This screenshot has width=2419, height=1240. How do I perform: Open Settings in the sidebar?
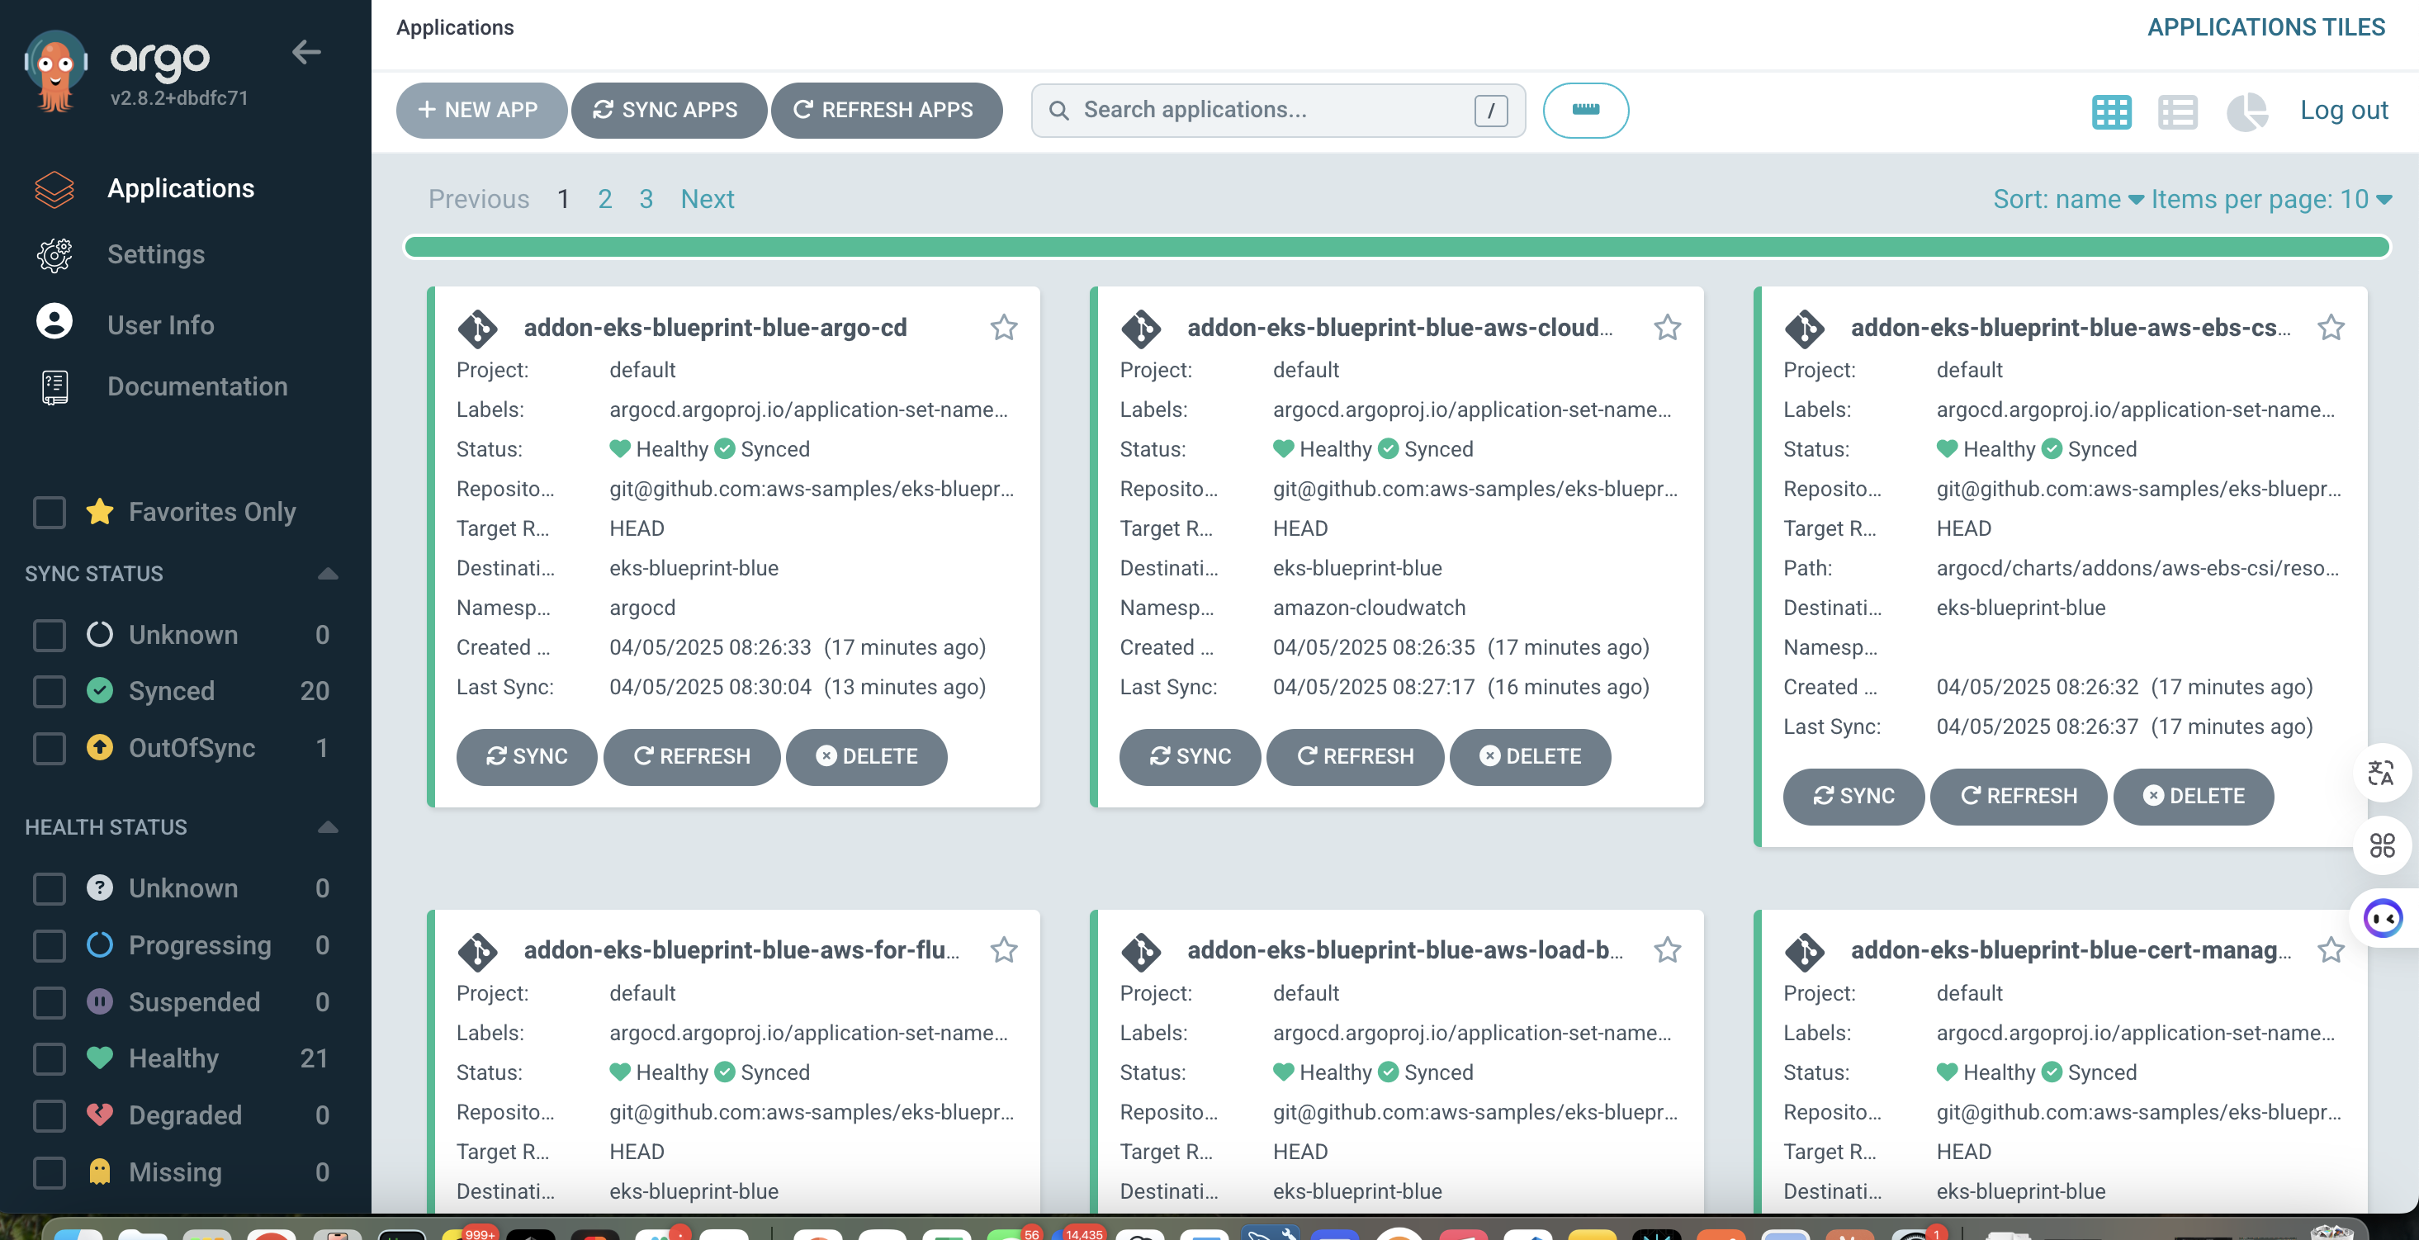pos(155,254)
